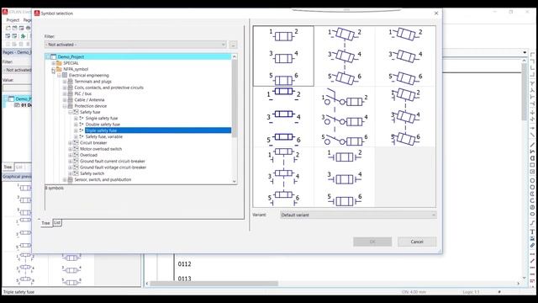Image resolution: width=538 pixels, height=303 pixels.
Task: Expand the Cable / Antenna node
Action: [64, 100]
